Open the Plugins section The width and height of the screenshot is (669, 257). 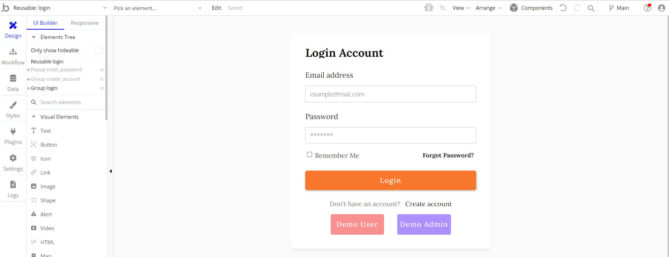[x=13, y=135]
